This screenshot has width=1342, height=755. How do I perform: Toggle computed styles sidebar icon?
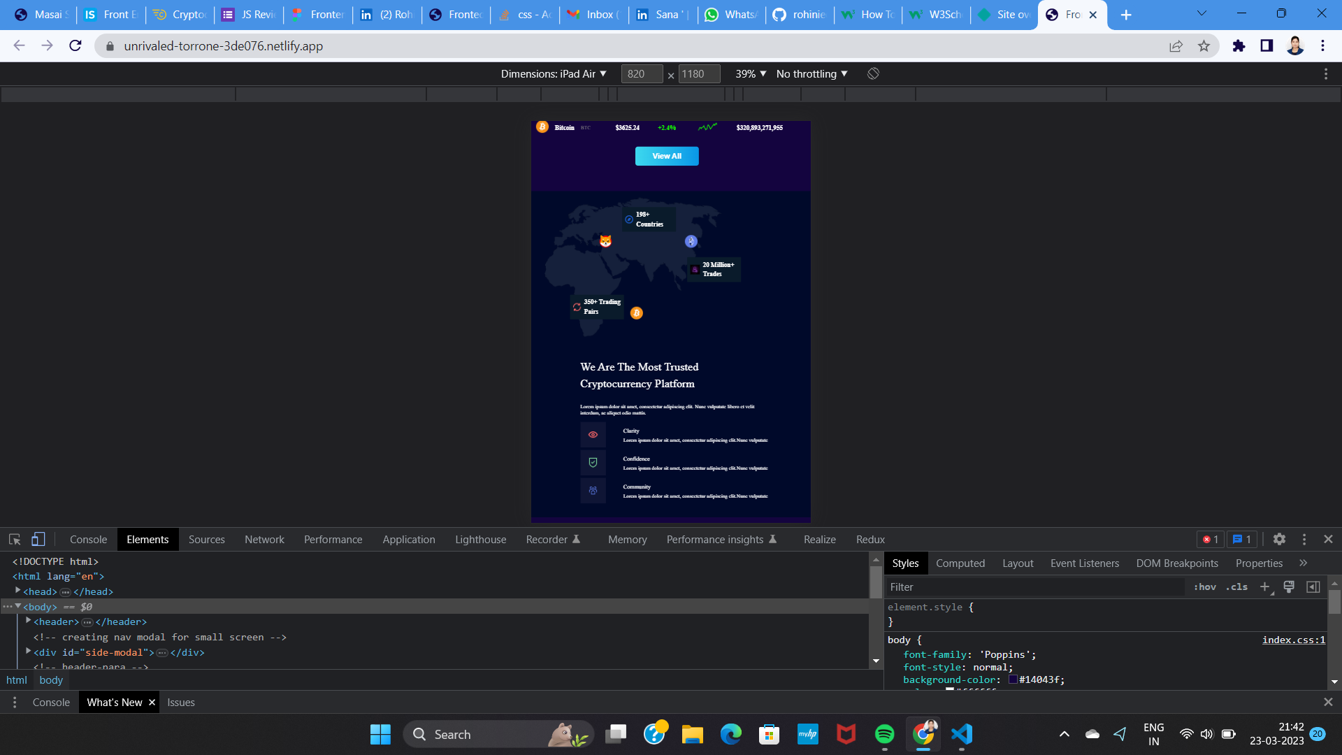[1313, 587]
